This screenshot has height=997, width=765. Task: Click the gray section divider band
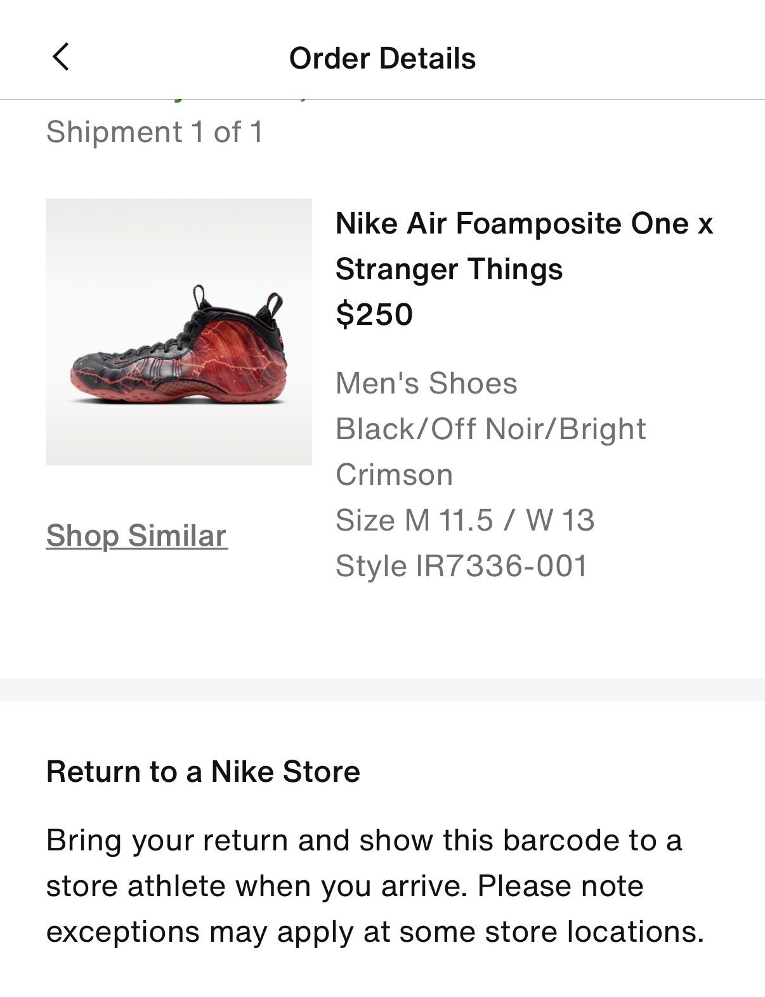pos(383,690)
